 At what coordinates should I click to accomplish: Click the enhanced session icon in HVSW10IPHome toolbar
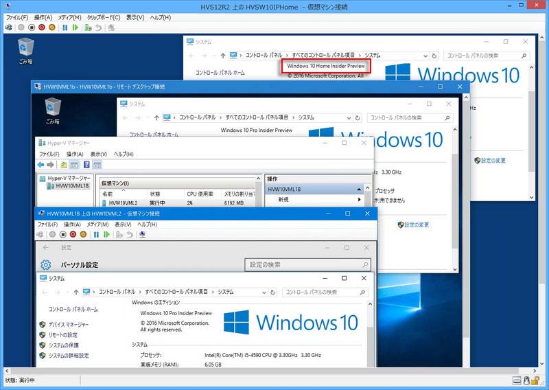(x=111, y=27)
